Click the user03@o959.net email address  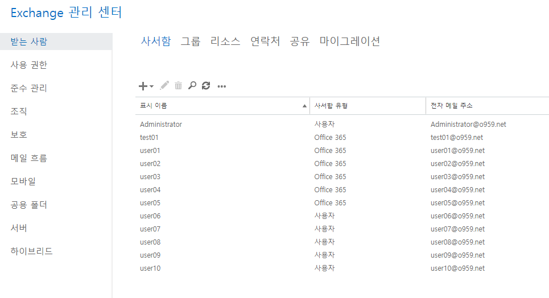457,176
